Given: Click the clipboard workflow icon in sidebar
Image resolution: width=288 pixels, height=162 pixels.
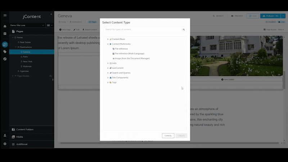Looking at the screenshot, I should click(x=5, y=33).
